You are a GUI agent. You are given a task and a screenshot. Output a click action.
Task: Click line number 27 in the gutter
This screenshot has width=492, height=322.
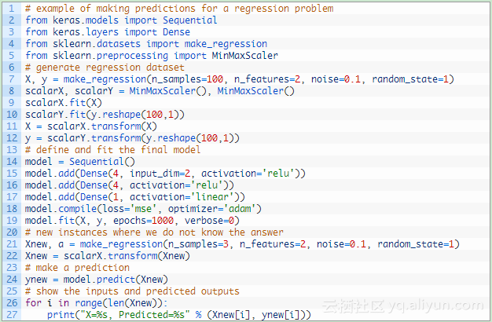click(12, 314)
